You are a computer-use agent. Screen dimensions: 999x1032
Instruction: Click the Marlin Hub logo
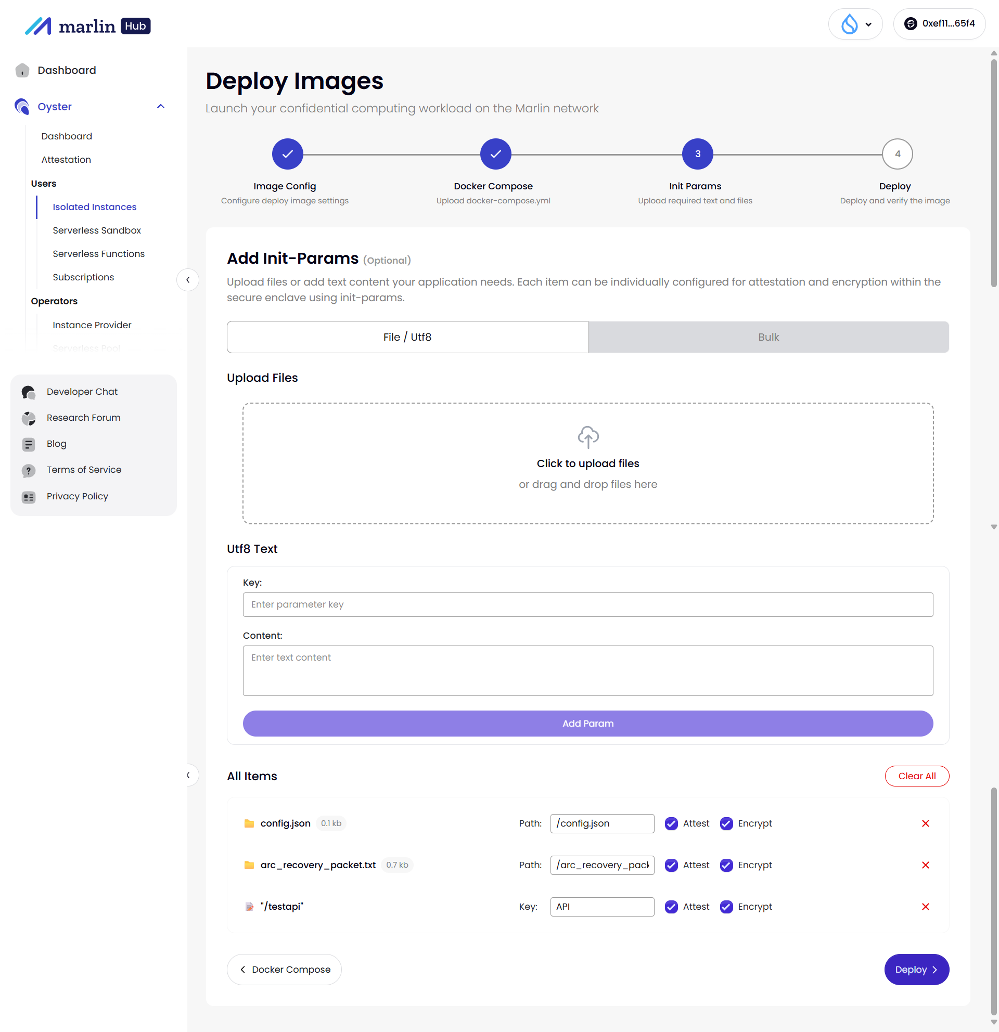87,26
